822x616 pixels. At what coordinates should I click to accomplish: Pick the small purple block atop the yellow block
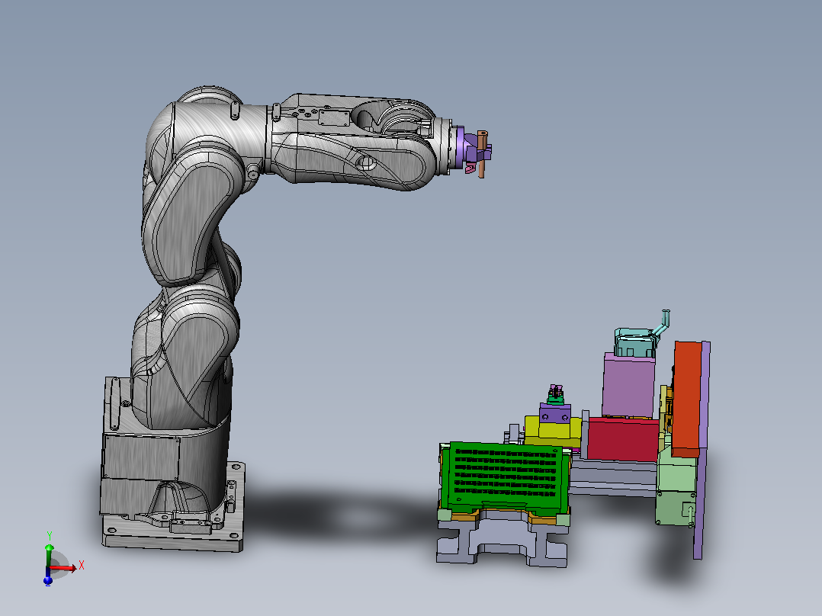[555, 413]
